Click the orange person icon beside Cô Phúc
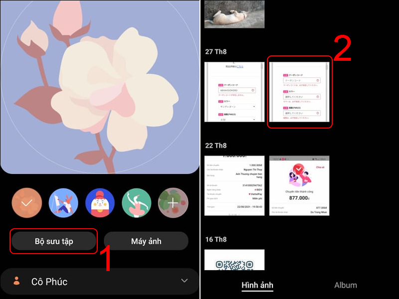Viewport: 399px width, 299px height. (17, 281)
